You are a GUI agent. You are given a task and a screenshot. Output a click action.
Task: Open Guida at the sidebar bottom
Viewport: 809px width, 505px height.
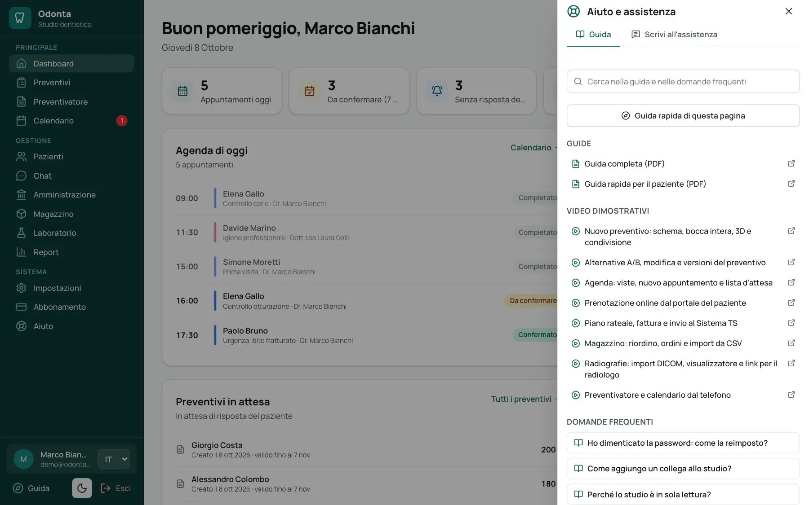(31, 488)
